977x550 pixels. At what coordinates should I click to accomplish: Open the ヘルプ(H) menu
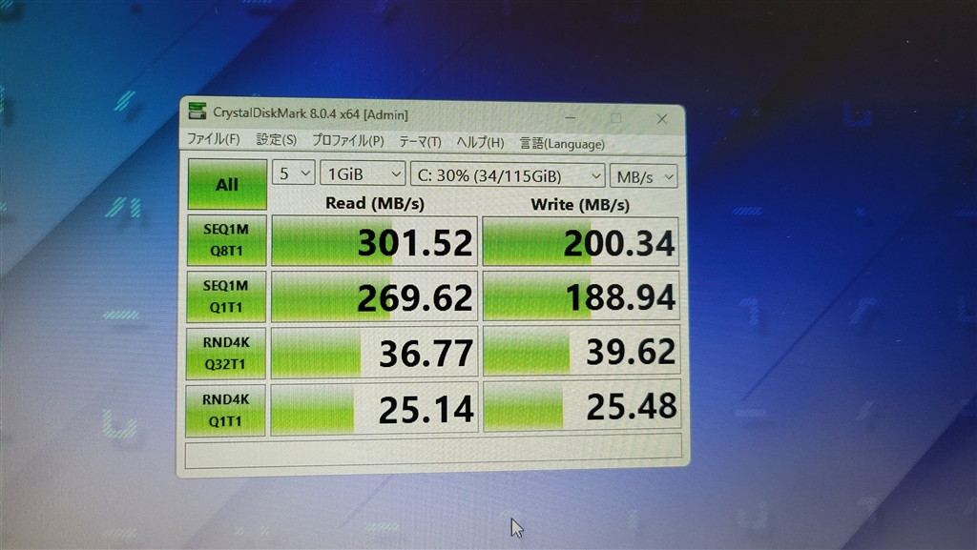click(480, 143)
